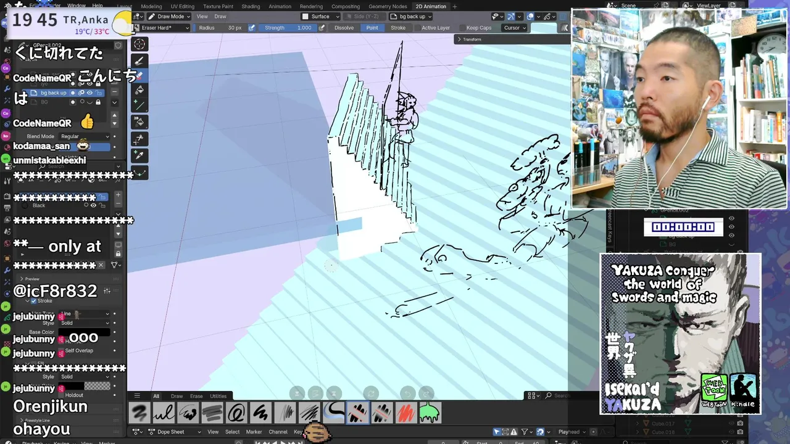Toggle lock on the BG layer

tap(98, 102)
